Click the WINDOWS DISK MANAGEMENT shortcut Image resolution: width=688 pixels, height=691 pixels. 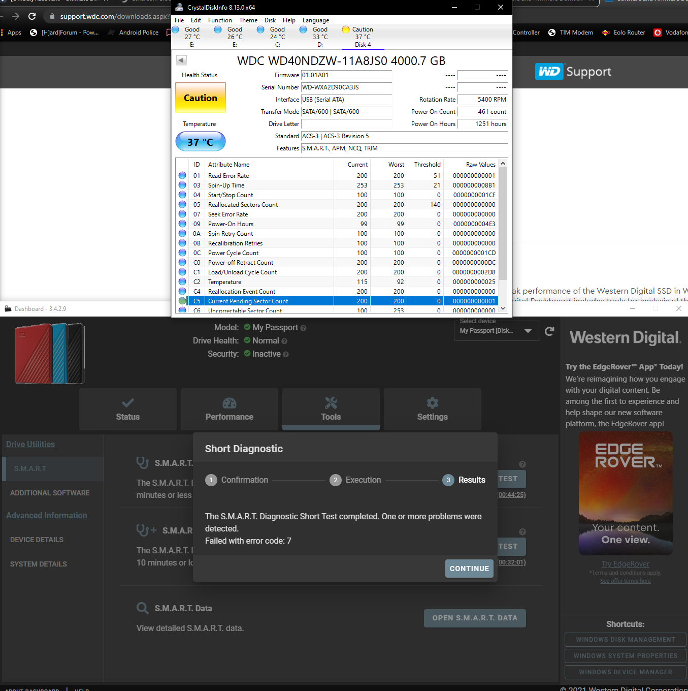pyautogui.click(x=626, y=640)
